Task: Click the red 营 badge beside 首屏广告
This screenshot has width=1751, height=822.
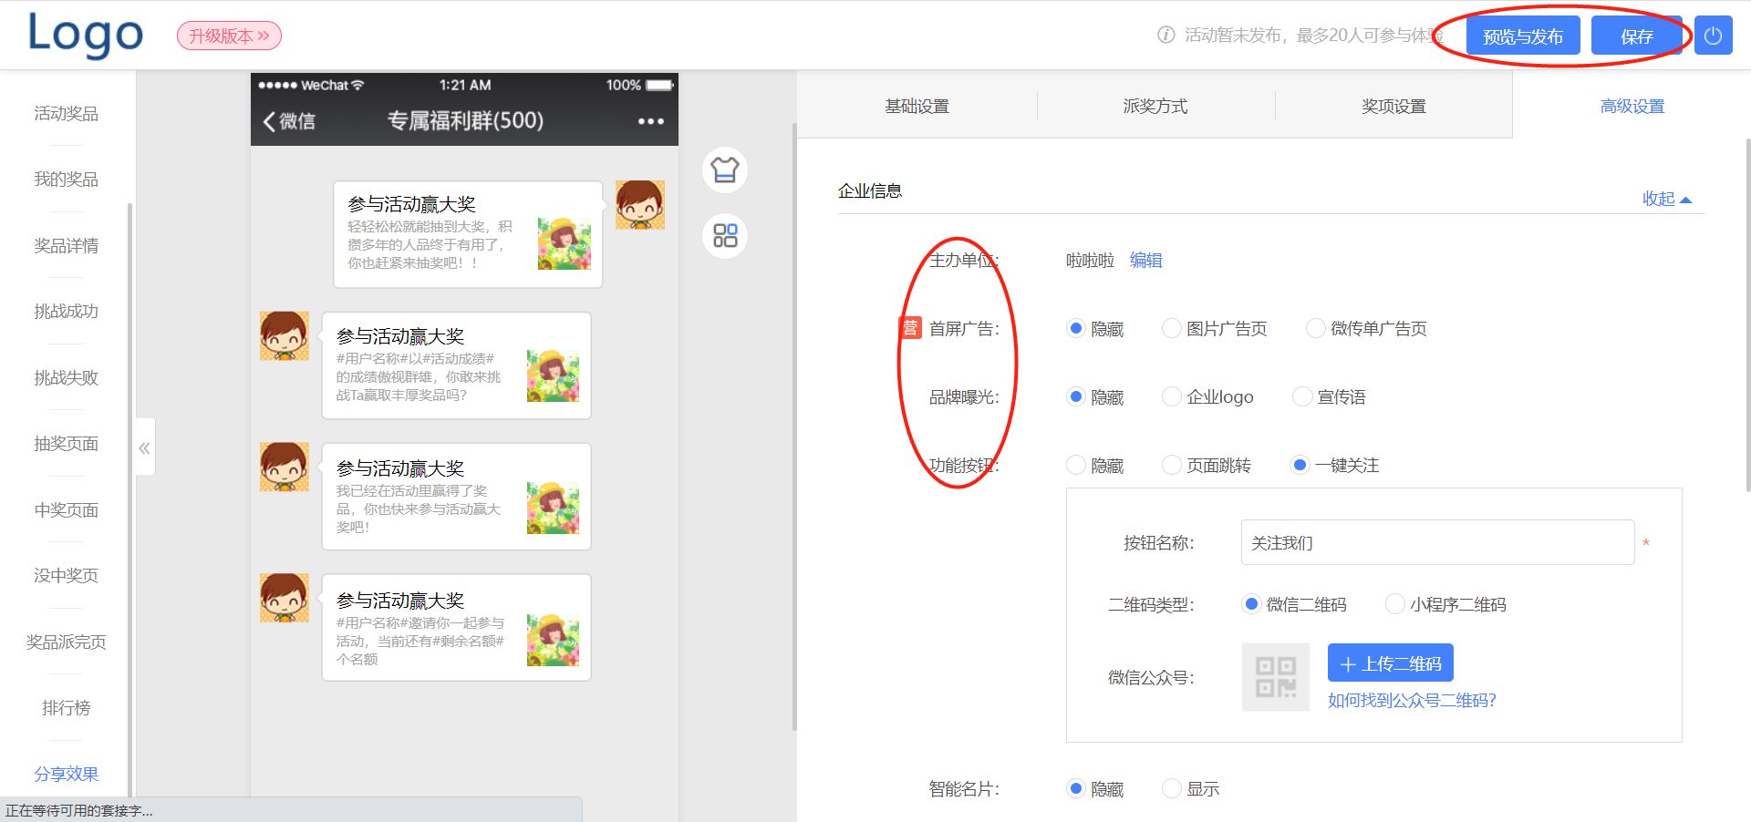Action: click(909, 328)
